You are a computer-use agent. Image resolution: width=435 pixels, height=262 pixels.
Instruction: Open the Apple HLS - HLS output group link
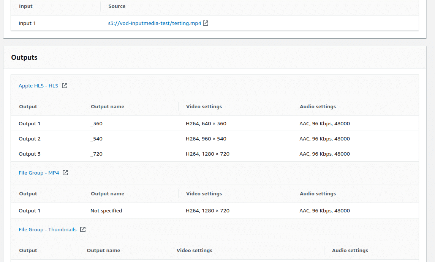[x=38, y=86]
